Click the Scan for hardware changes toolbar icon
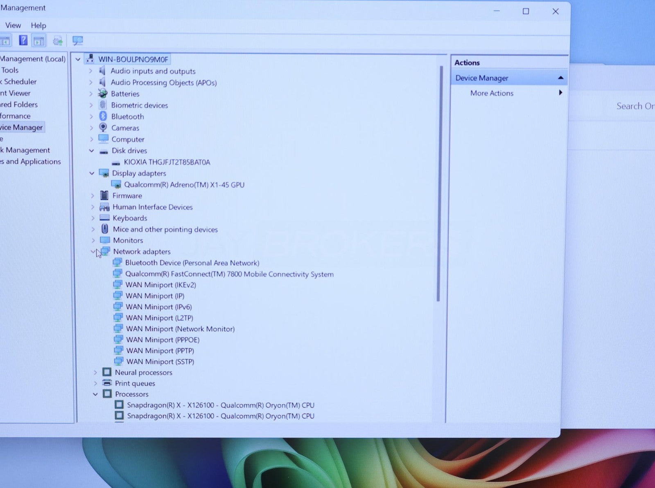Screen dimensions: 655x488 (77, 40)
